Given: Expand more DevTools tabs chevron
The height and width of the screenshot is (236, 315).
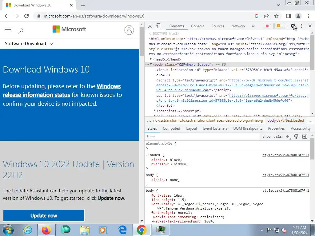Looking at the screenshot, I should click(253, 26).
